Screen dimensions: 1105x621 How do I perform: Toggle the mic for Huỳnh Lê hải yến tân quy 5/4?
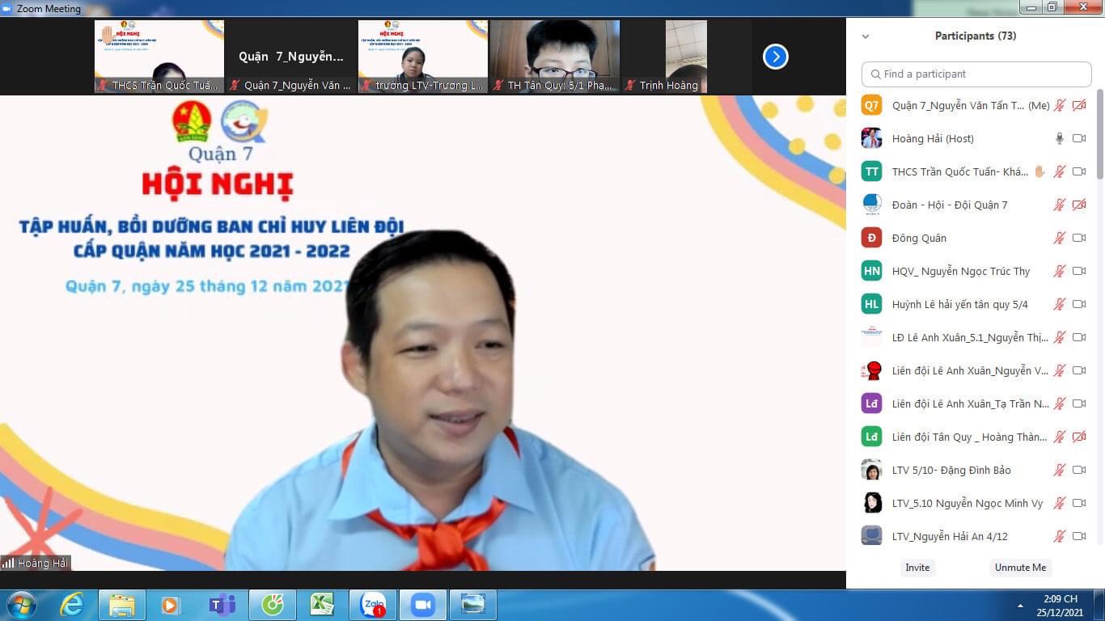1060,304
